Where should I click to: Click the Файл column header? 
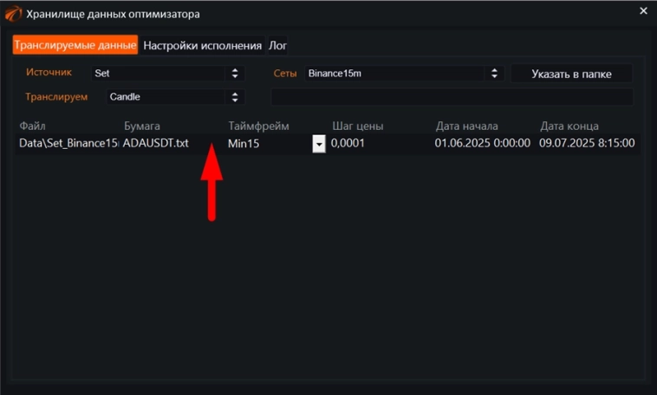(32, 126)
